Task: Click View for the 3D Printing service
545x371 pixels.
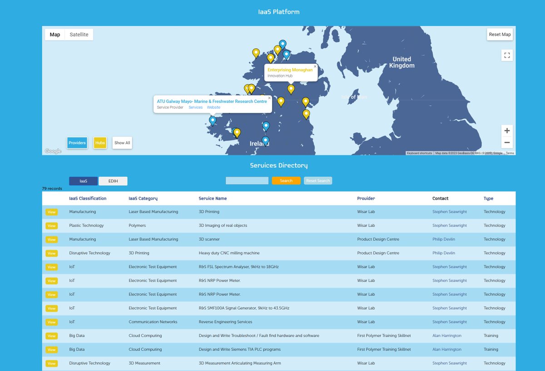Action: click(x=51, y=212)
